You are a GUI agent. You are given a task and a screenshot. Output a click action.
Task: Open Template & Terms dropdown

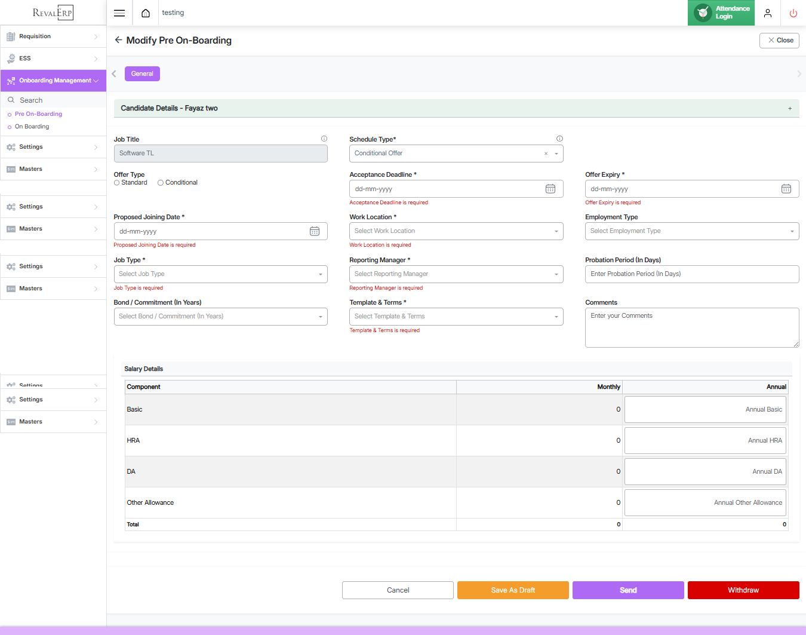tap(456, 317)
